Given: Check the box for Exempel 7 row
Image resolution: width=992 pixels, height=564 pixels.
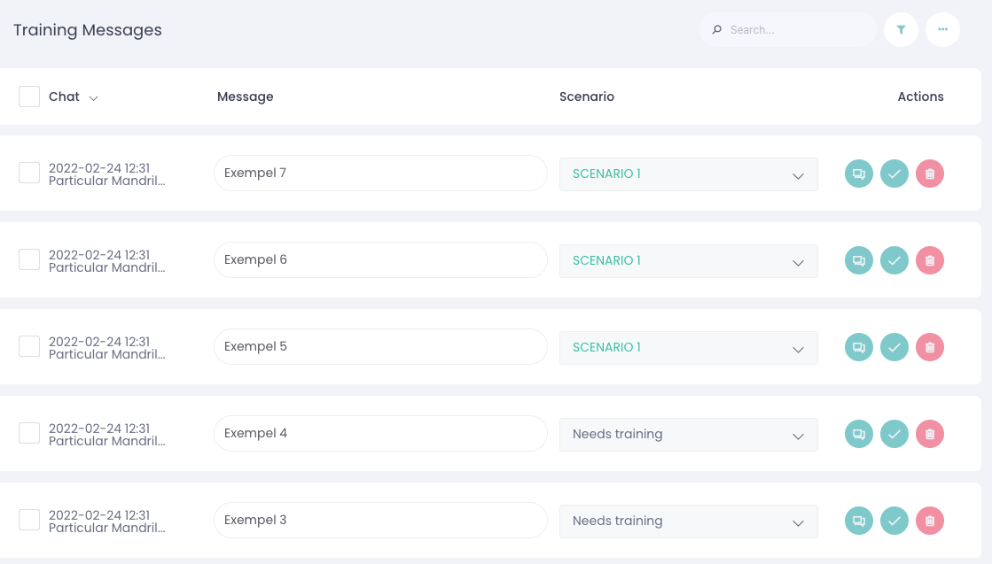Looking at the screenshot, I should tap(29, 173).
